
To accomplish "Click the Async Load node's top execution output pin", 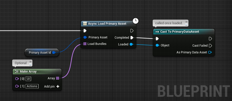I will click(132, 31).
